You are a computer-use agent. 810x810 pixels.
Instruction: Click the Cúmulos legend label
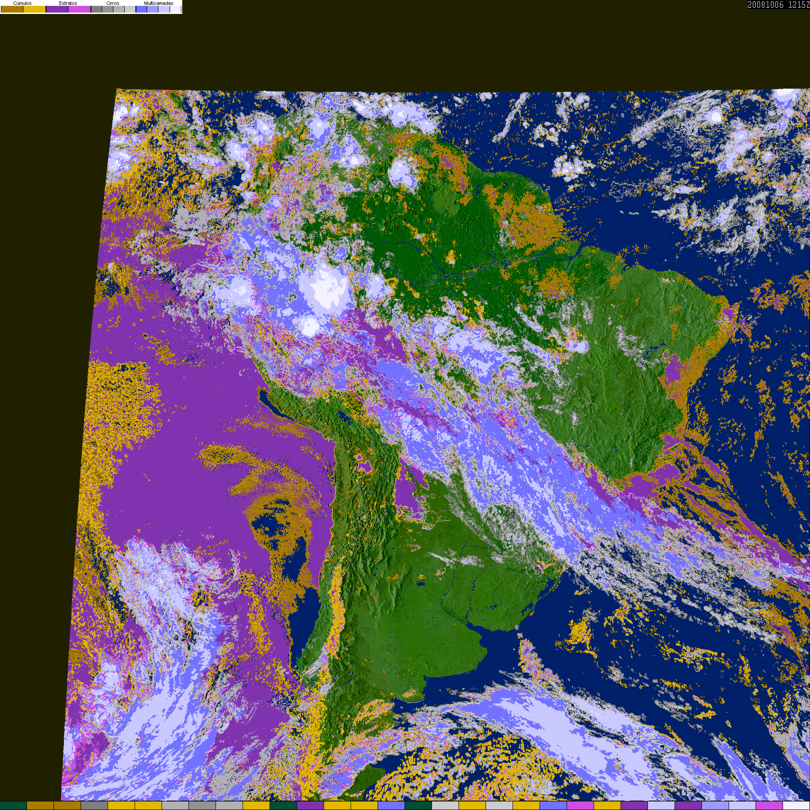click(22, 3)
